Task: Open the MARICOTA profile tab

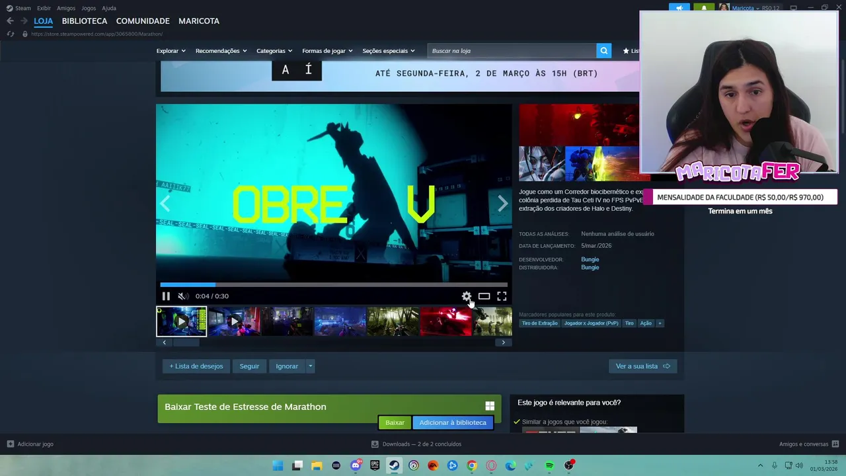Action: coord(199,21)
